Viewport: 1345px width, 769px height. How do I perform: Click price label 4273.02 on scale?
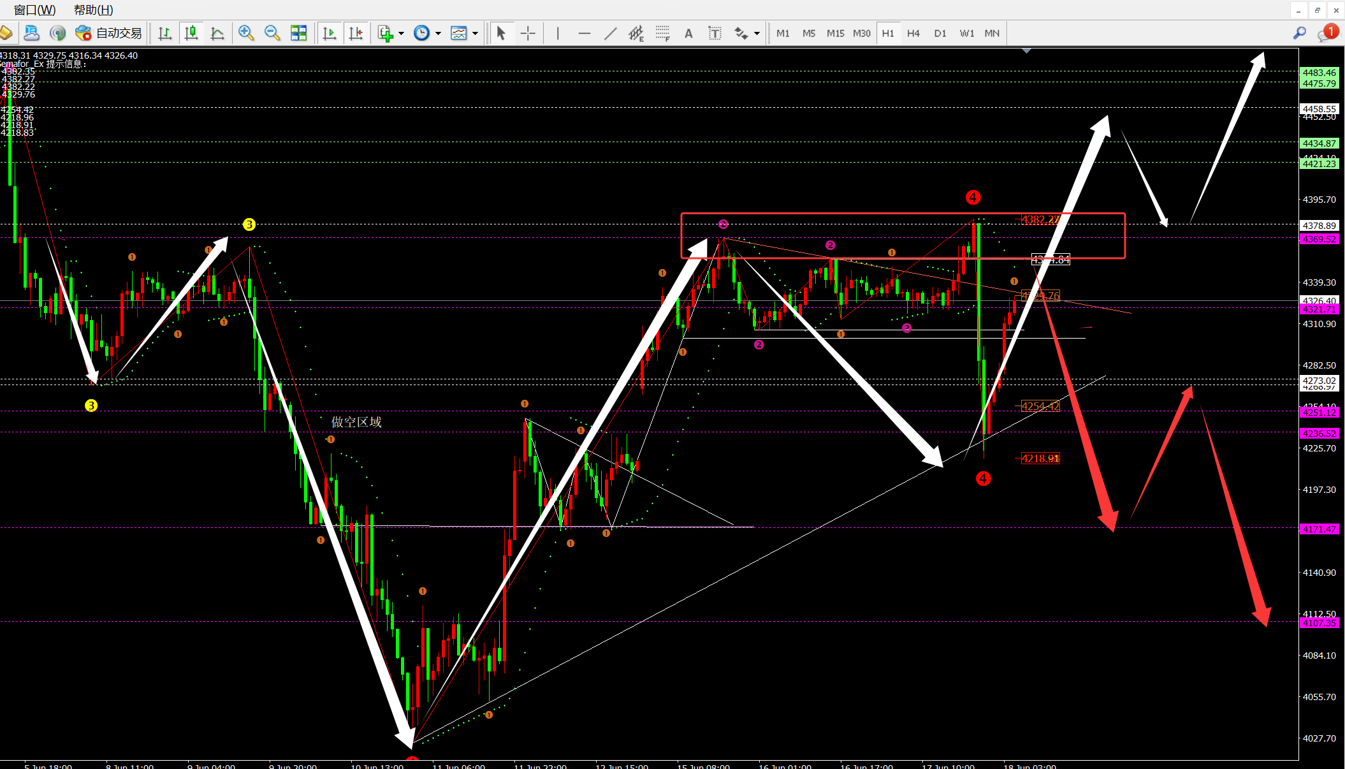pyautogui.click(x=1320, y=381)
